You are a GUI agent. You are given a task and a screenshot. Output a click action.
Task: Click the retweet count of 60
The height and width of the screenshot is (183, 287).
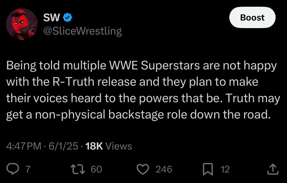[x=96, y=169]
